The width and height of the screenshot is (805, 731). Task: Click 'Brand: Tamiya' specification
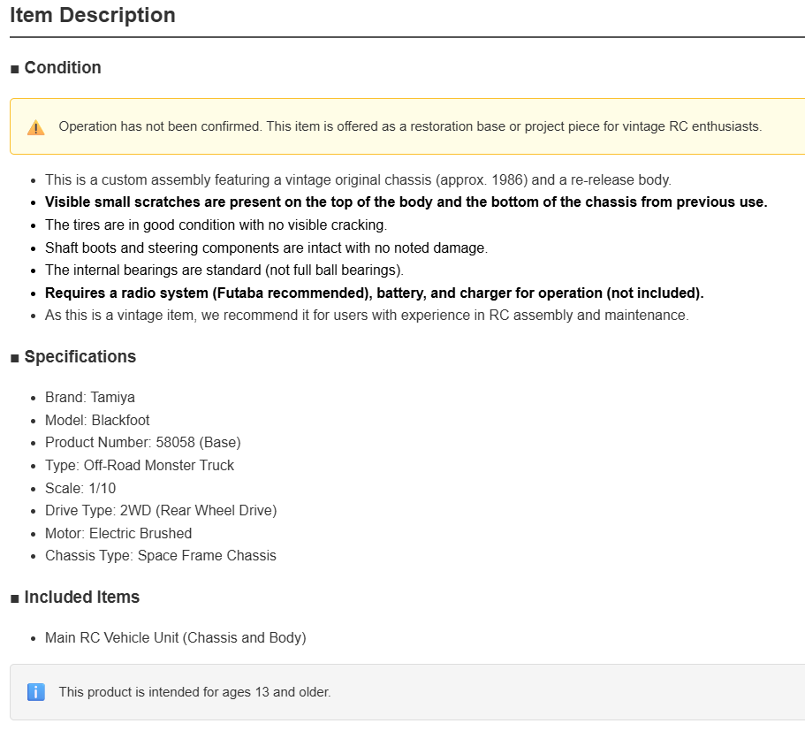tap(90, 397)
